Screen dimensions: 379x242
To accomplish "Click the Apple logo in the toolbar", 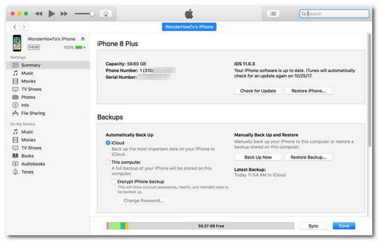I will tap(189, 14).
